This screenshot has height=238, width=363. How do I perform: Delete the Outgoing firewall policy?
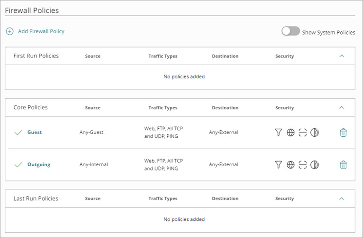(344, 165)
